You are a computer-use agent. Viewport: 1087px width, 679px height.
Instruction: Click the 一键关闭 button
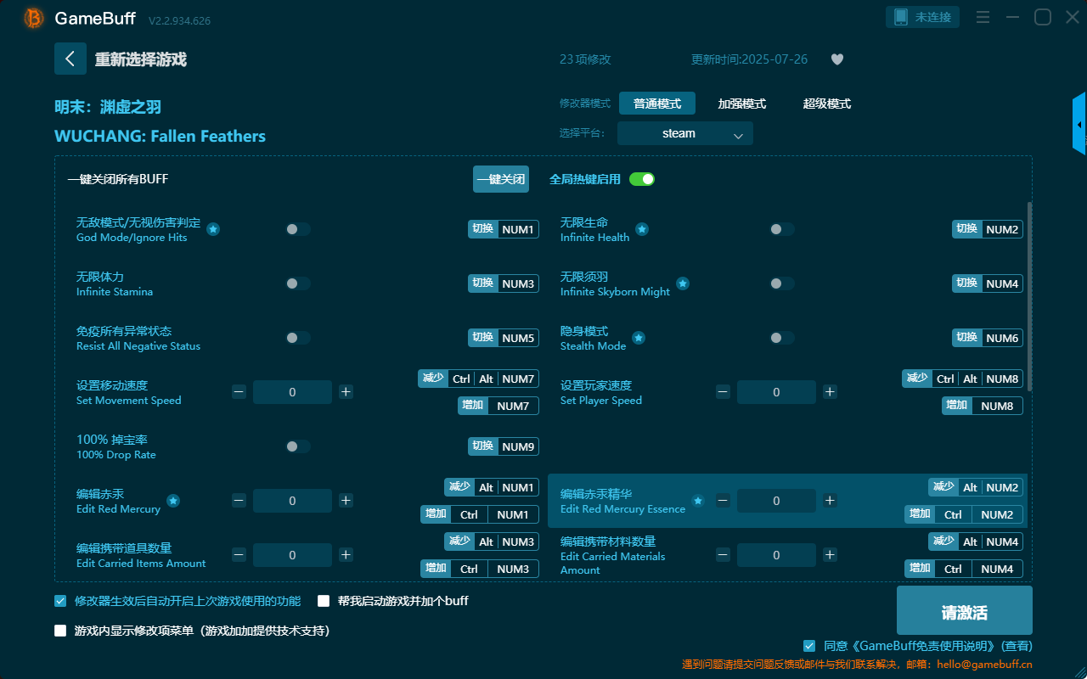click(501, 179)
